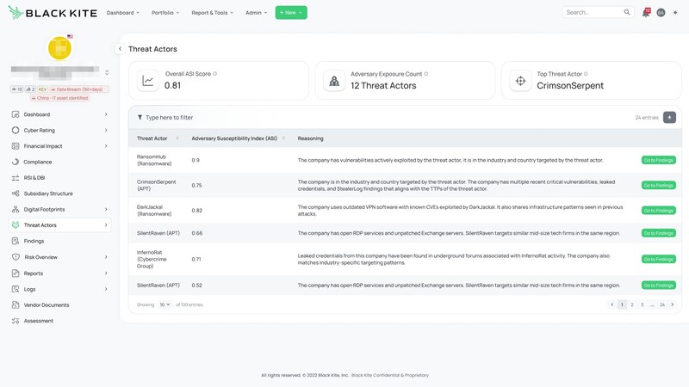The image size is (689, 387).
Task: Go to previous page arrow
Action: pyautogui.click(x=612, y=304)
